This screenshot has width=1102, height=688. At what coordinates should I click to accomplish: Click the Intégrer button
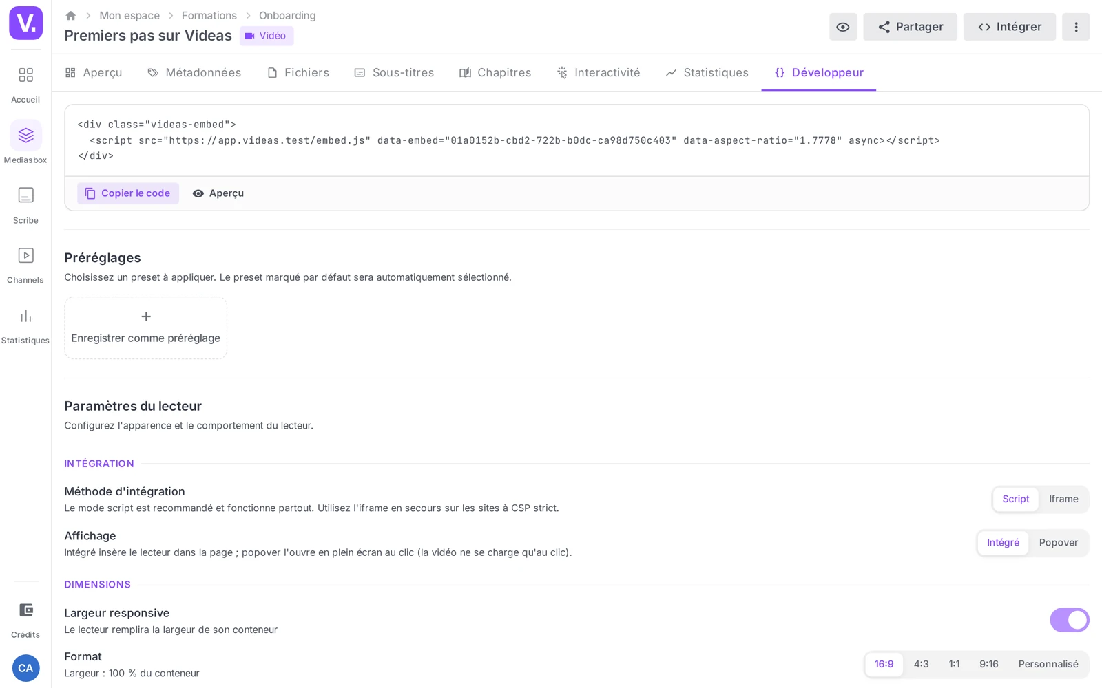coord(1010,27)
